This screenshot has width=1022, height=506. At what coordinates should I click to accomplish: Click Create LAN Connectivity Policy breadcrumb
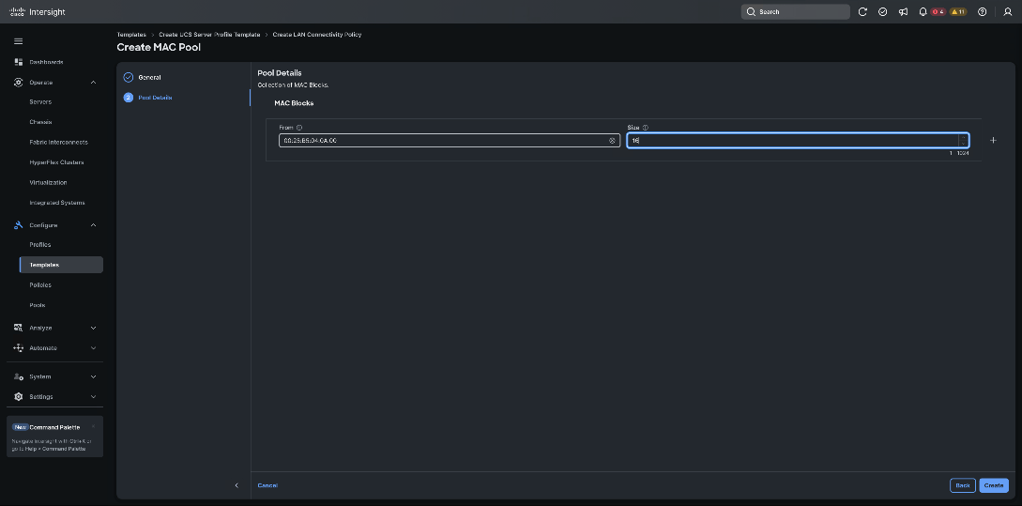click(317, 34)
